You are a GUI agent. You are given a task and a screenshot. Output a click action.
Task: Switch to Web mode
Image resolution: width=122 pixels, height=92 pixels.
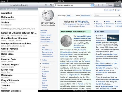point(117,5)
